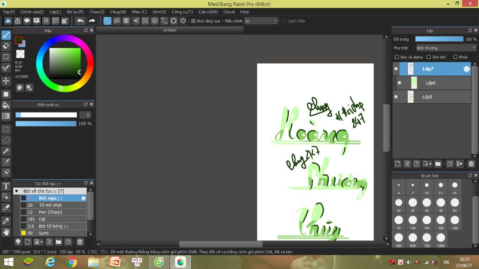
Task: Open the Bộ lọc(R) menu
Action: pyautogui.click(x=75, y=12)
